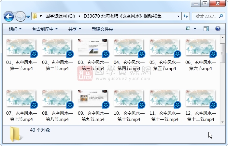
Task: Click 新建文件夹 button
Action: 102,29
